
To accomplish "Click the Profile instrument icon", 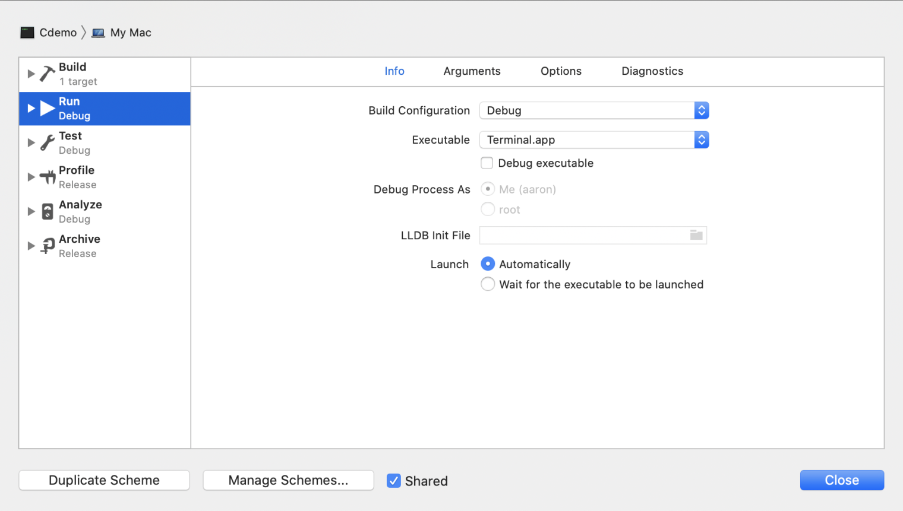I will (48, 177).
